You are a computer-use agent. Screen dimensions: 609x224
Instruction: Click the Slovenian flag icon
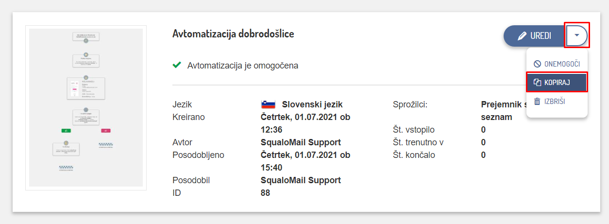(x=269, y=104)
